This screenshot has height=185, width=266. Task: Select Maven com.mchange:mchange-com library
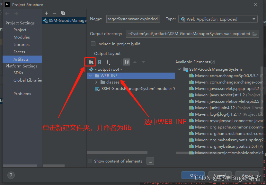pos(226,82)
